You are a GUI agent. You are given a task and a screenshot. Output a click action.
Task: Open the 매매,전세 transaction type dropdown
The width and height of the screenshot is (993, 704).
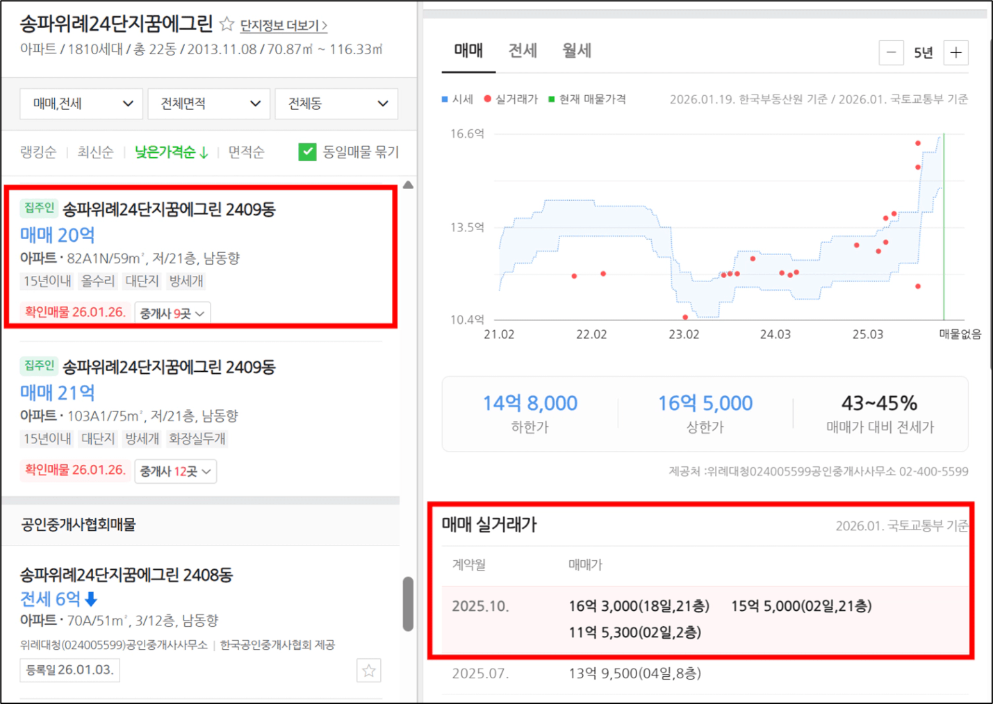pos(81,104)
